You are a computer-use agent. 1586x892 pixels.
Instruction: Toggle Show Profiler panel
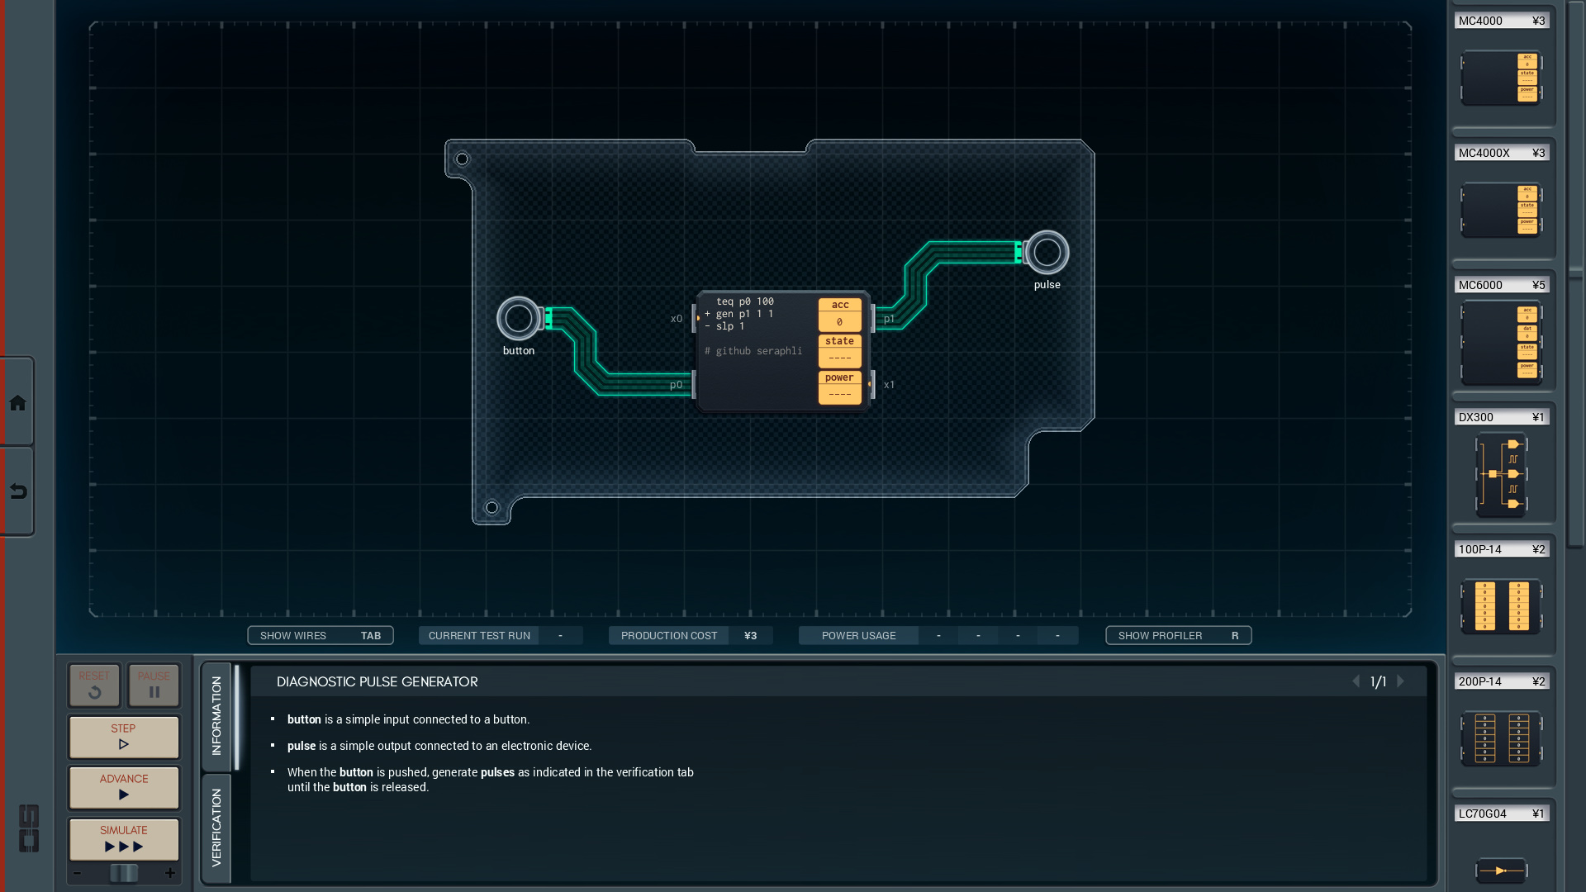(x=1178, y=635)
